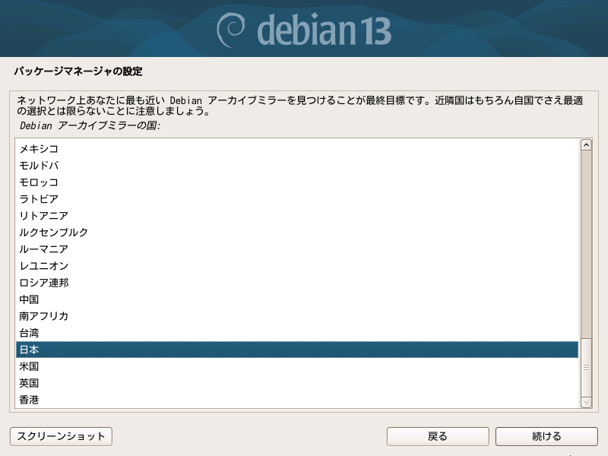This screenshot has height=456, width=608.
Task: Choose リトアニア from the list
Action: click(x=297, y=216)
